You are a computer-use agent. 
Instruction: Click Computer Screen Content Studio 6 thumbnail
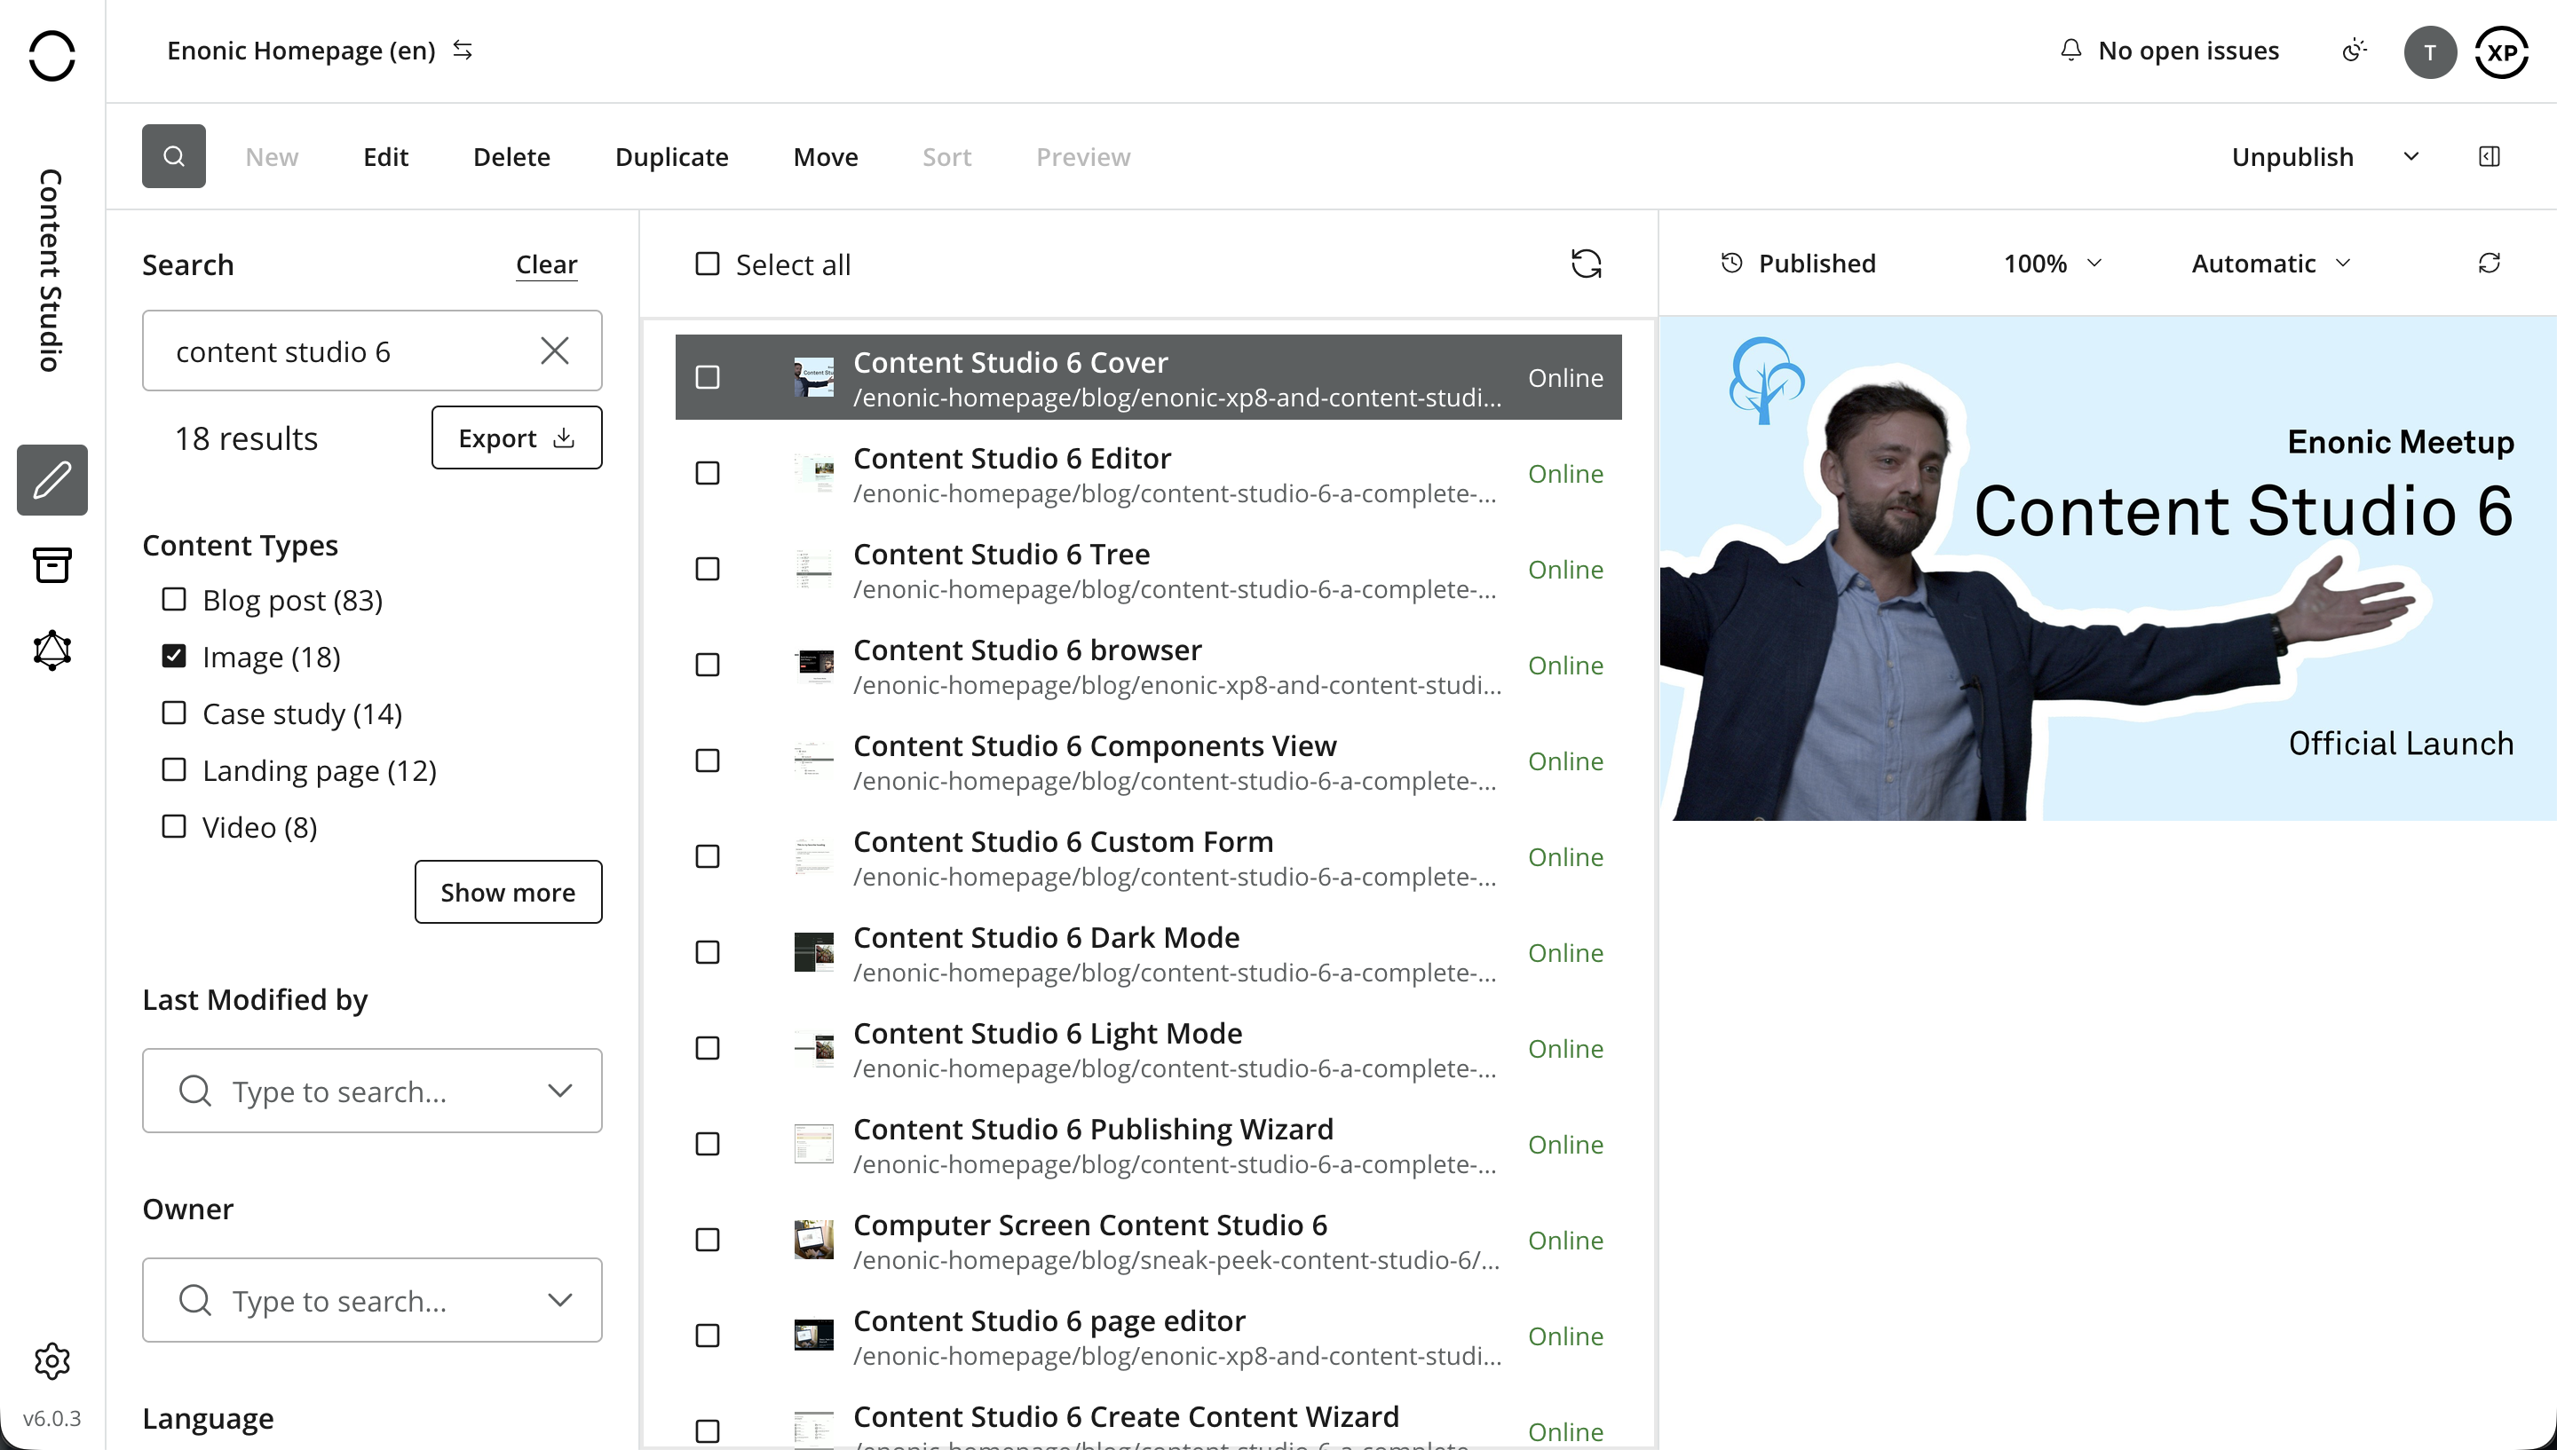point(814,1240)
